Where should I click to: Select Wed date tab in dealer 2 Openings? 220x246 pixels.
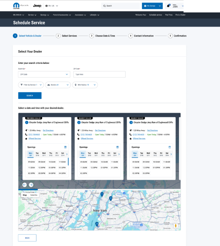pos(96,154)
